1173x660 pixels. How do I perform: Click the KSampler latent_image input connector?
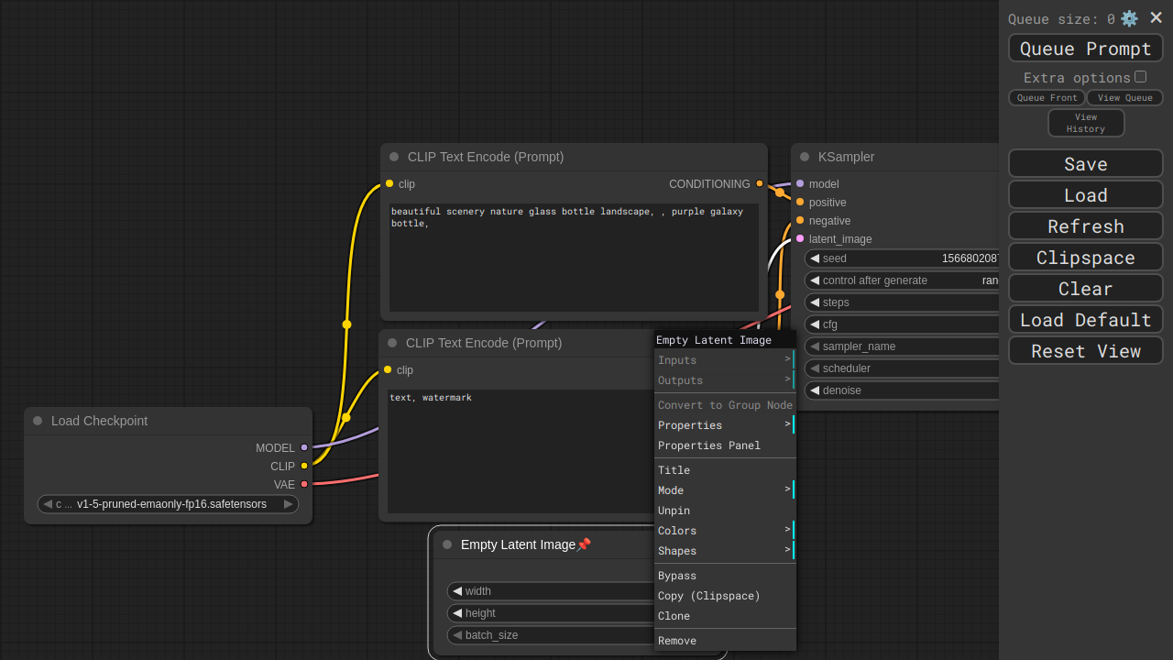[x=800, y=238]
